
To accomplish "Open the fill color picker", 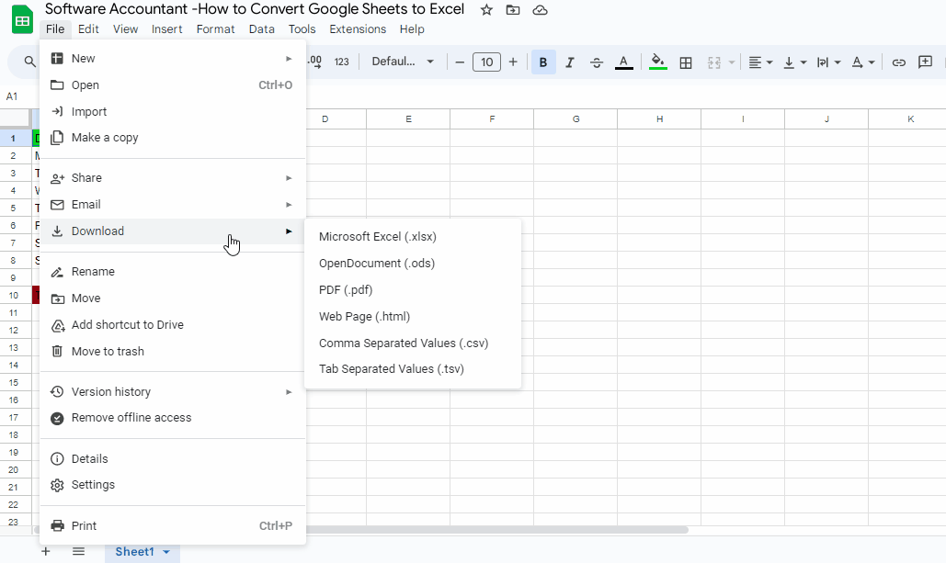I will [x=658, y=62].
